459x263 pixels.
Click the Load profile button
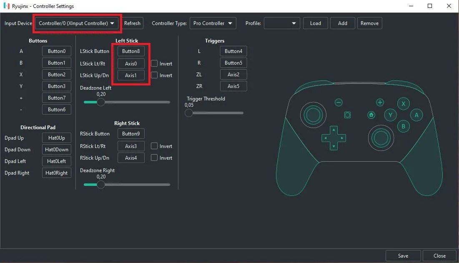pos(316,23)
